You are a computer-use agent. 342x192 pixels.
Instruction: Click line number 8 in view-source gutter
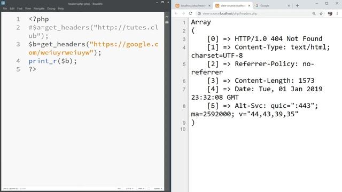point(184,106)
